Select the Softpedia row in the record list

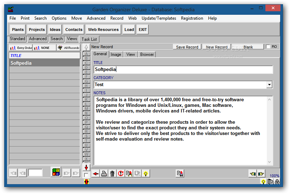coord(45,63)
